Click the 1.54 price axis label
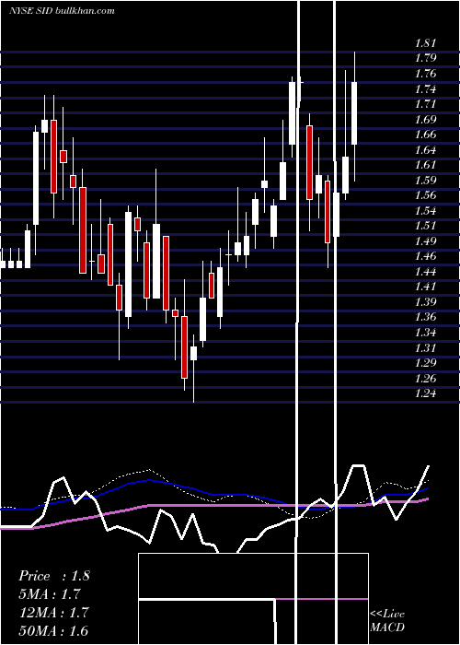This screenshot has width=460, height=645. pos(425,211)
